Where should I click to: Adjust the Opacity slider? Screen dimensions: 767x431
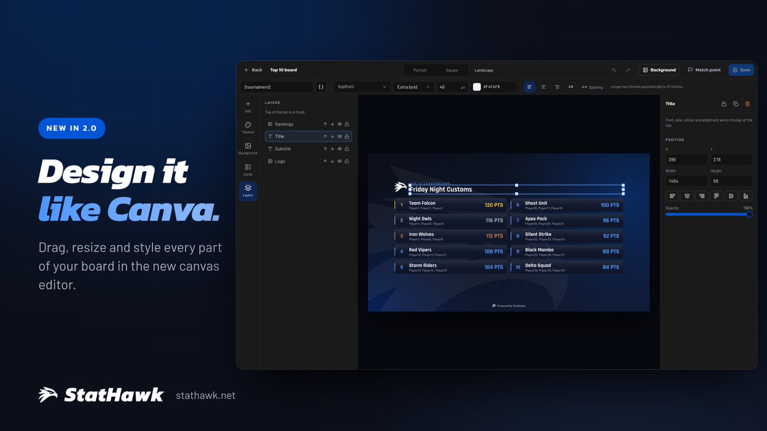point(709,215)
